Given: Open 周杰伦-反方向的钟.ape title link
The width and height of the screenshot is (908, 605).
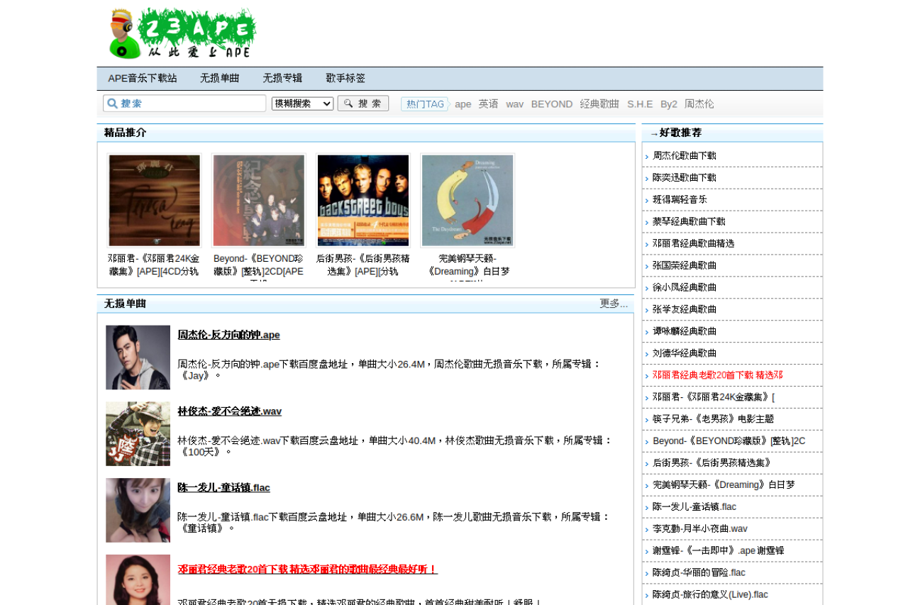Looking at the screenshot, I should click(228, 335).
